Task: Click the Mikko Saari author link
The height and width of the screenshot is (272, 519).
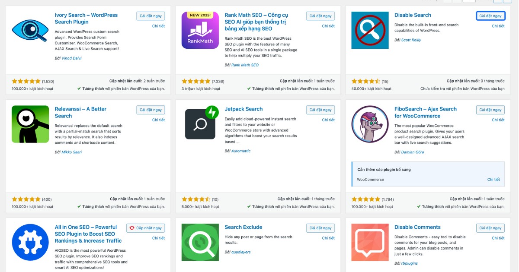Action: pyautogui.click(x=72, y=152)
